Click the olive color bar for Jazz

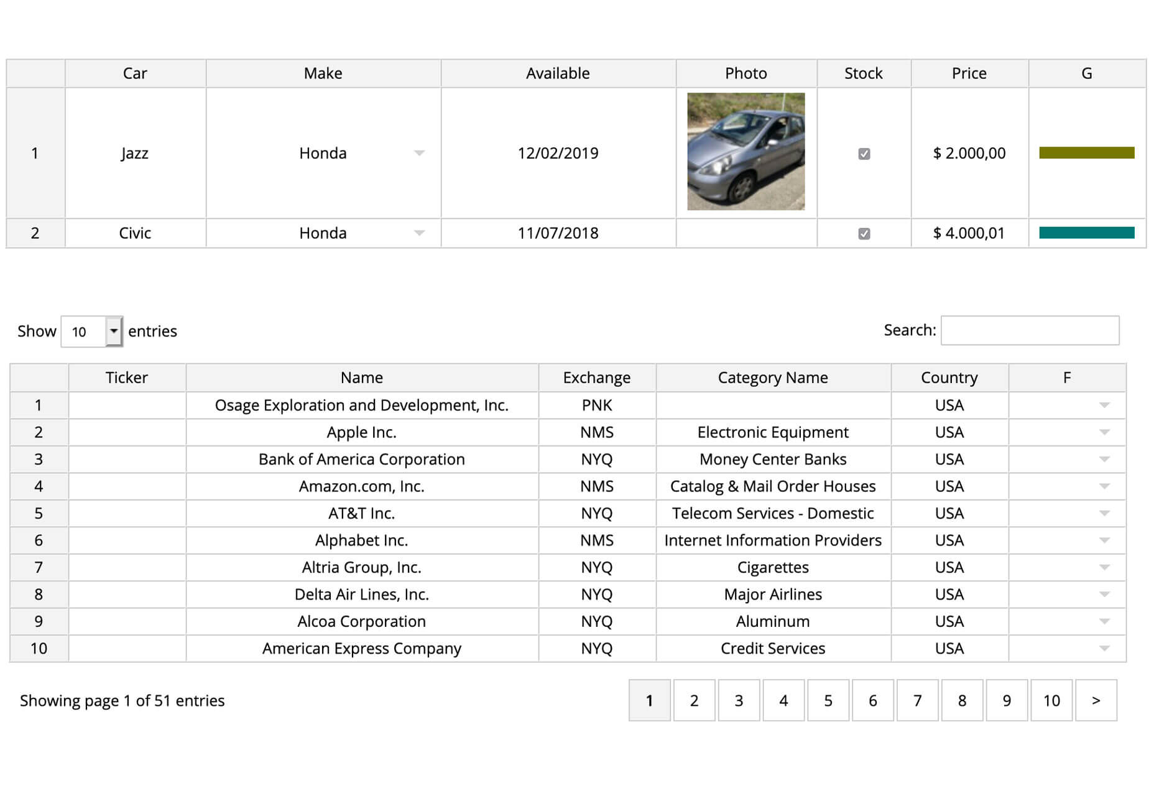(1087, 153)
